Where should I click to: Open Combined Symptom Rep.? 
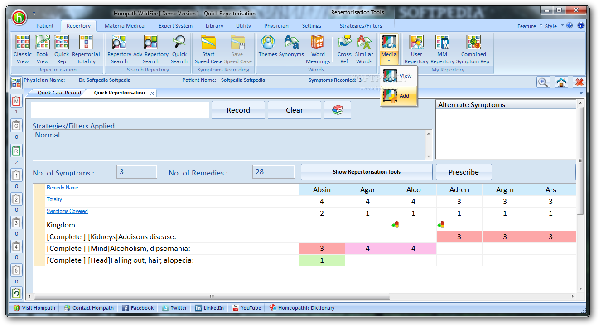pos(473,50)
